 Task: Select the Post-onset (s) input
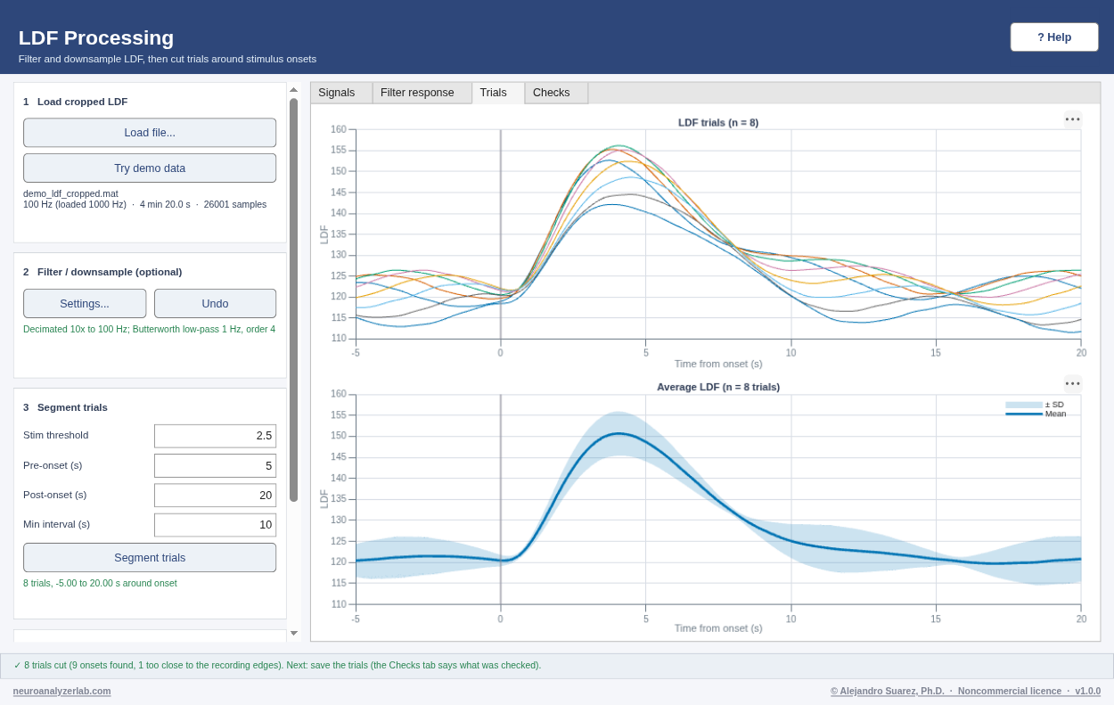coord(215,496)
